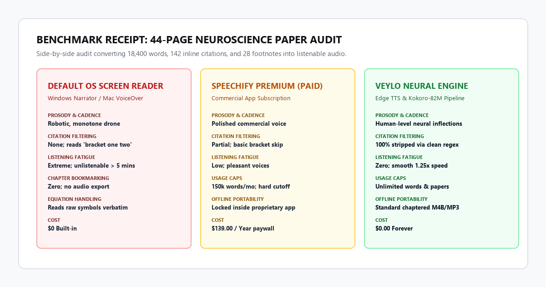Select 'Locked inside proprietary app' text
This screenshot has height=287, width=546.
[x=253, y=207]
